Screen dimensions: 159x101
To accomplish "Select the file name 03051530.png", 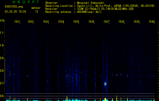I will [x=14, y=7].
